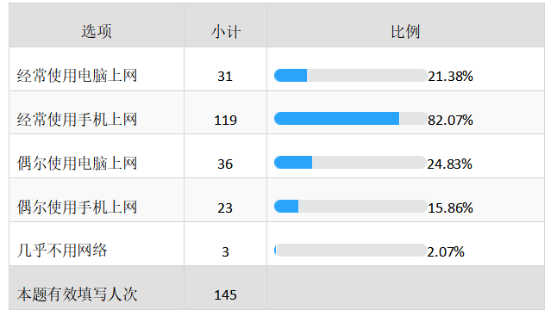Image resolution: width=557 pixels, height=316 pixels.
Task: Click the 24.83% progress bar
Action: coord(350,163)
